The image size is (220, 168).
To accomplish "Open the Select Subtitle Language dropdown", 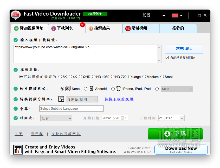I will click(72, 109).
